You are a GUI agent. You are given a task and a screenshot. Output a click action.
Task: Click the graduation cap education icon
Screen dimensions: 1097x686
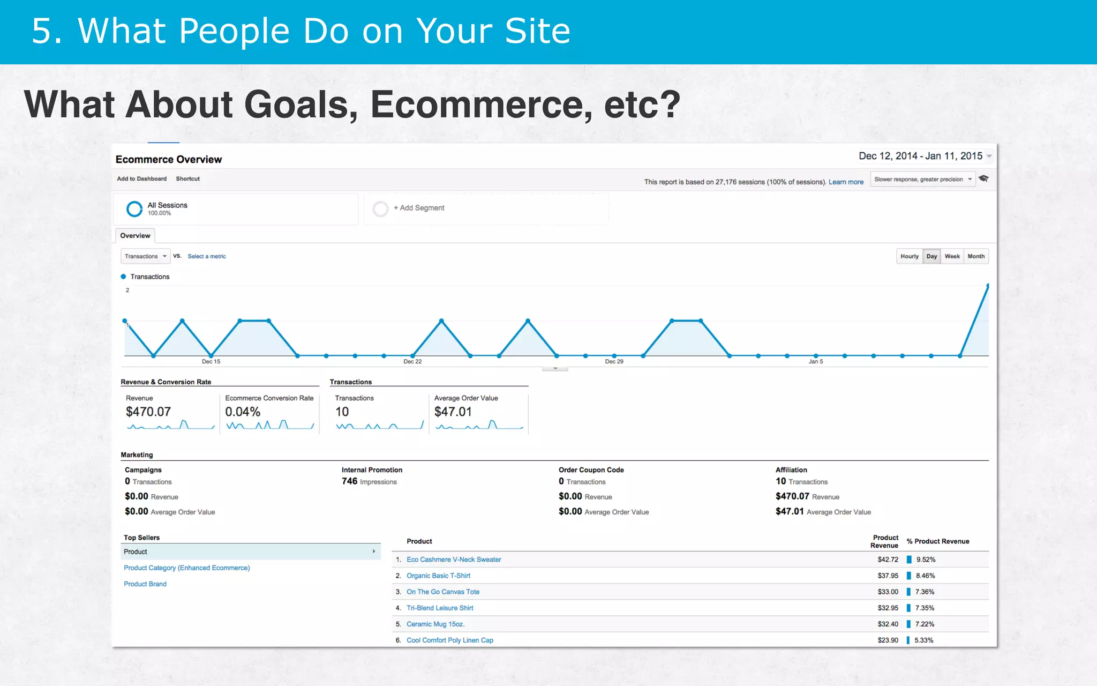tap(983, 179)
